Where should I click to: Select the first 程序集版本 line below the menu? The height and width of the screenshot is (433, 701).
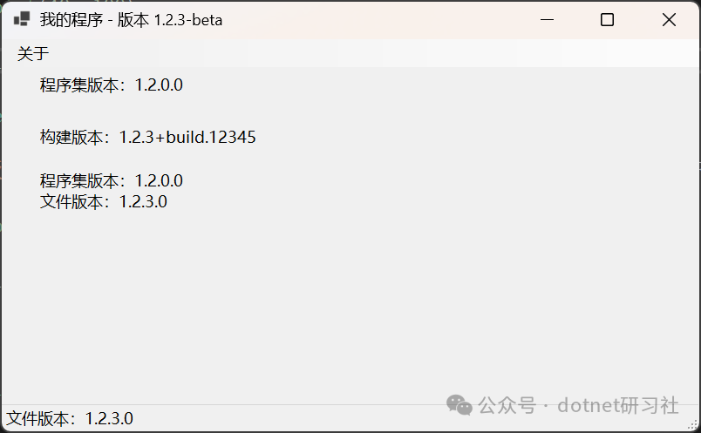[112, 85]
